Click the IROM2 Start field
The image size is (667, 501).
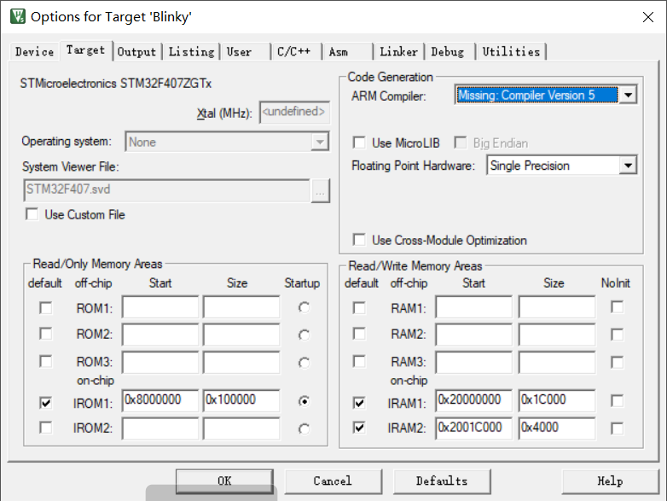(160, 428)
